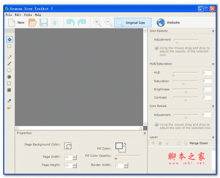The image size is (220, 178).
Task: Click the Icon Opacity help icon
Action: [x=157, y=48]
